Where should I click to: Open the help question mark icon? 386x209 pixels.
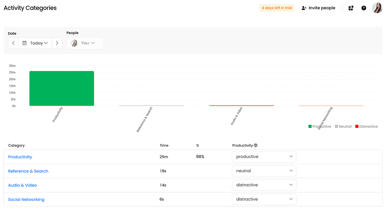tap(364, 8)
